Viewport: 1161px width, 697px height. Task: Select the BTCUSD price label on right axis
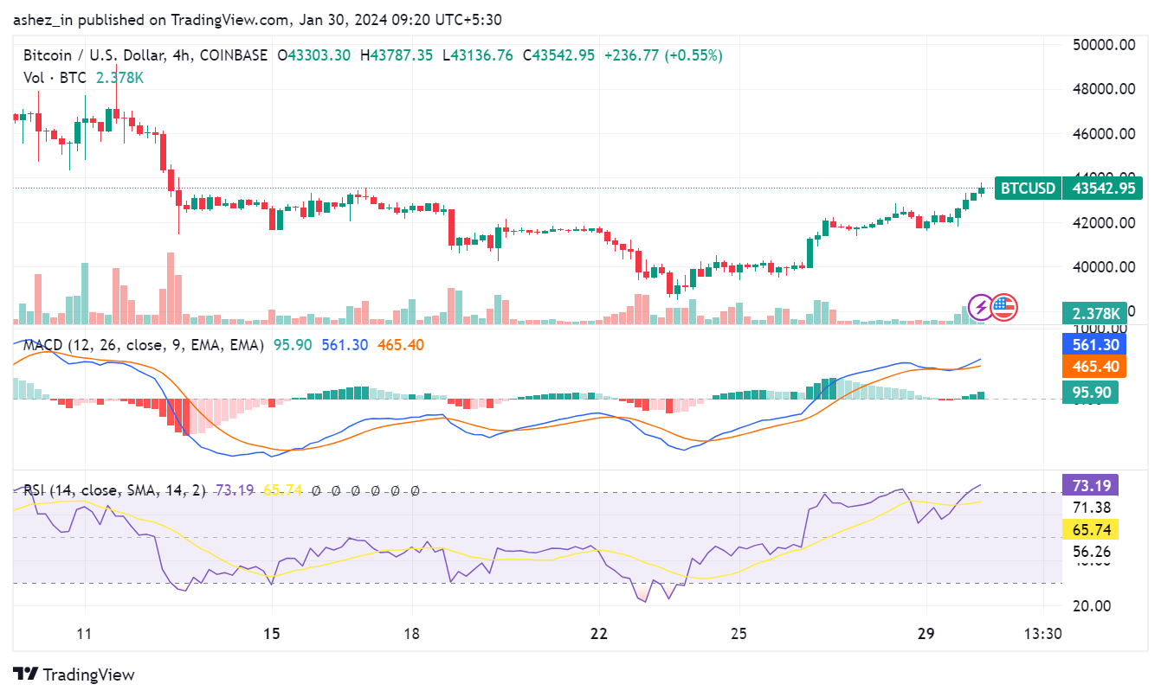[1026, 189]
